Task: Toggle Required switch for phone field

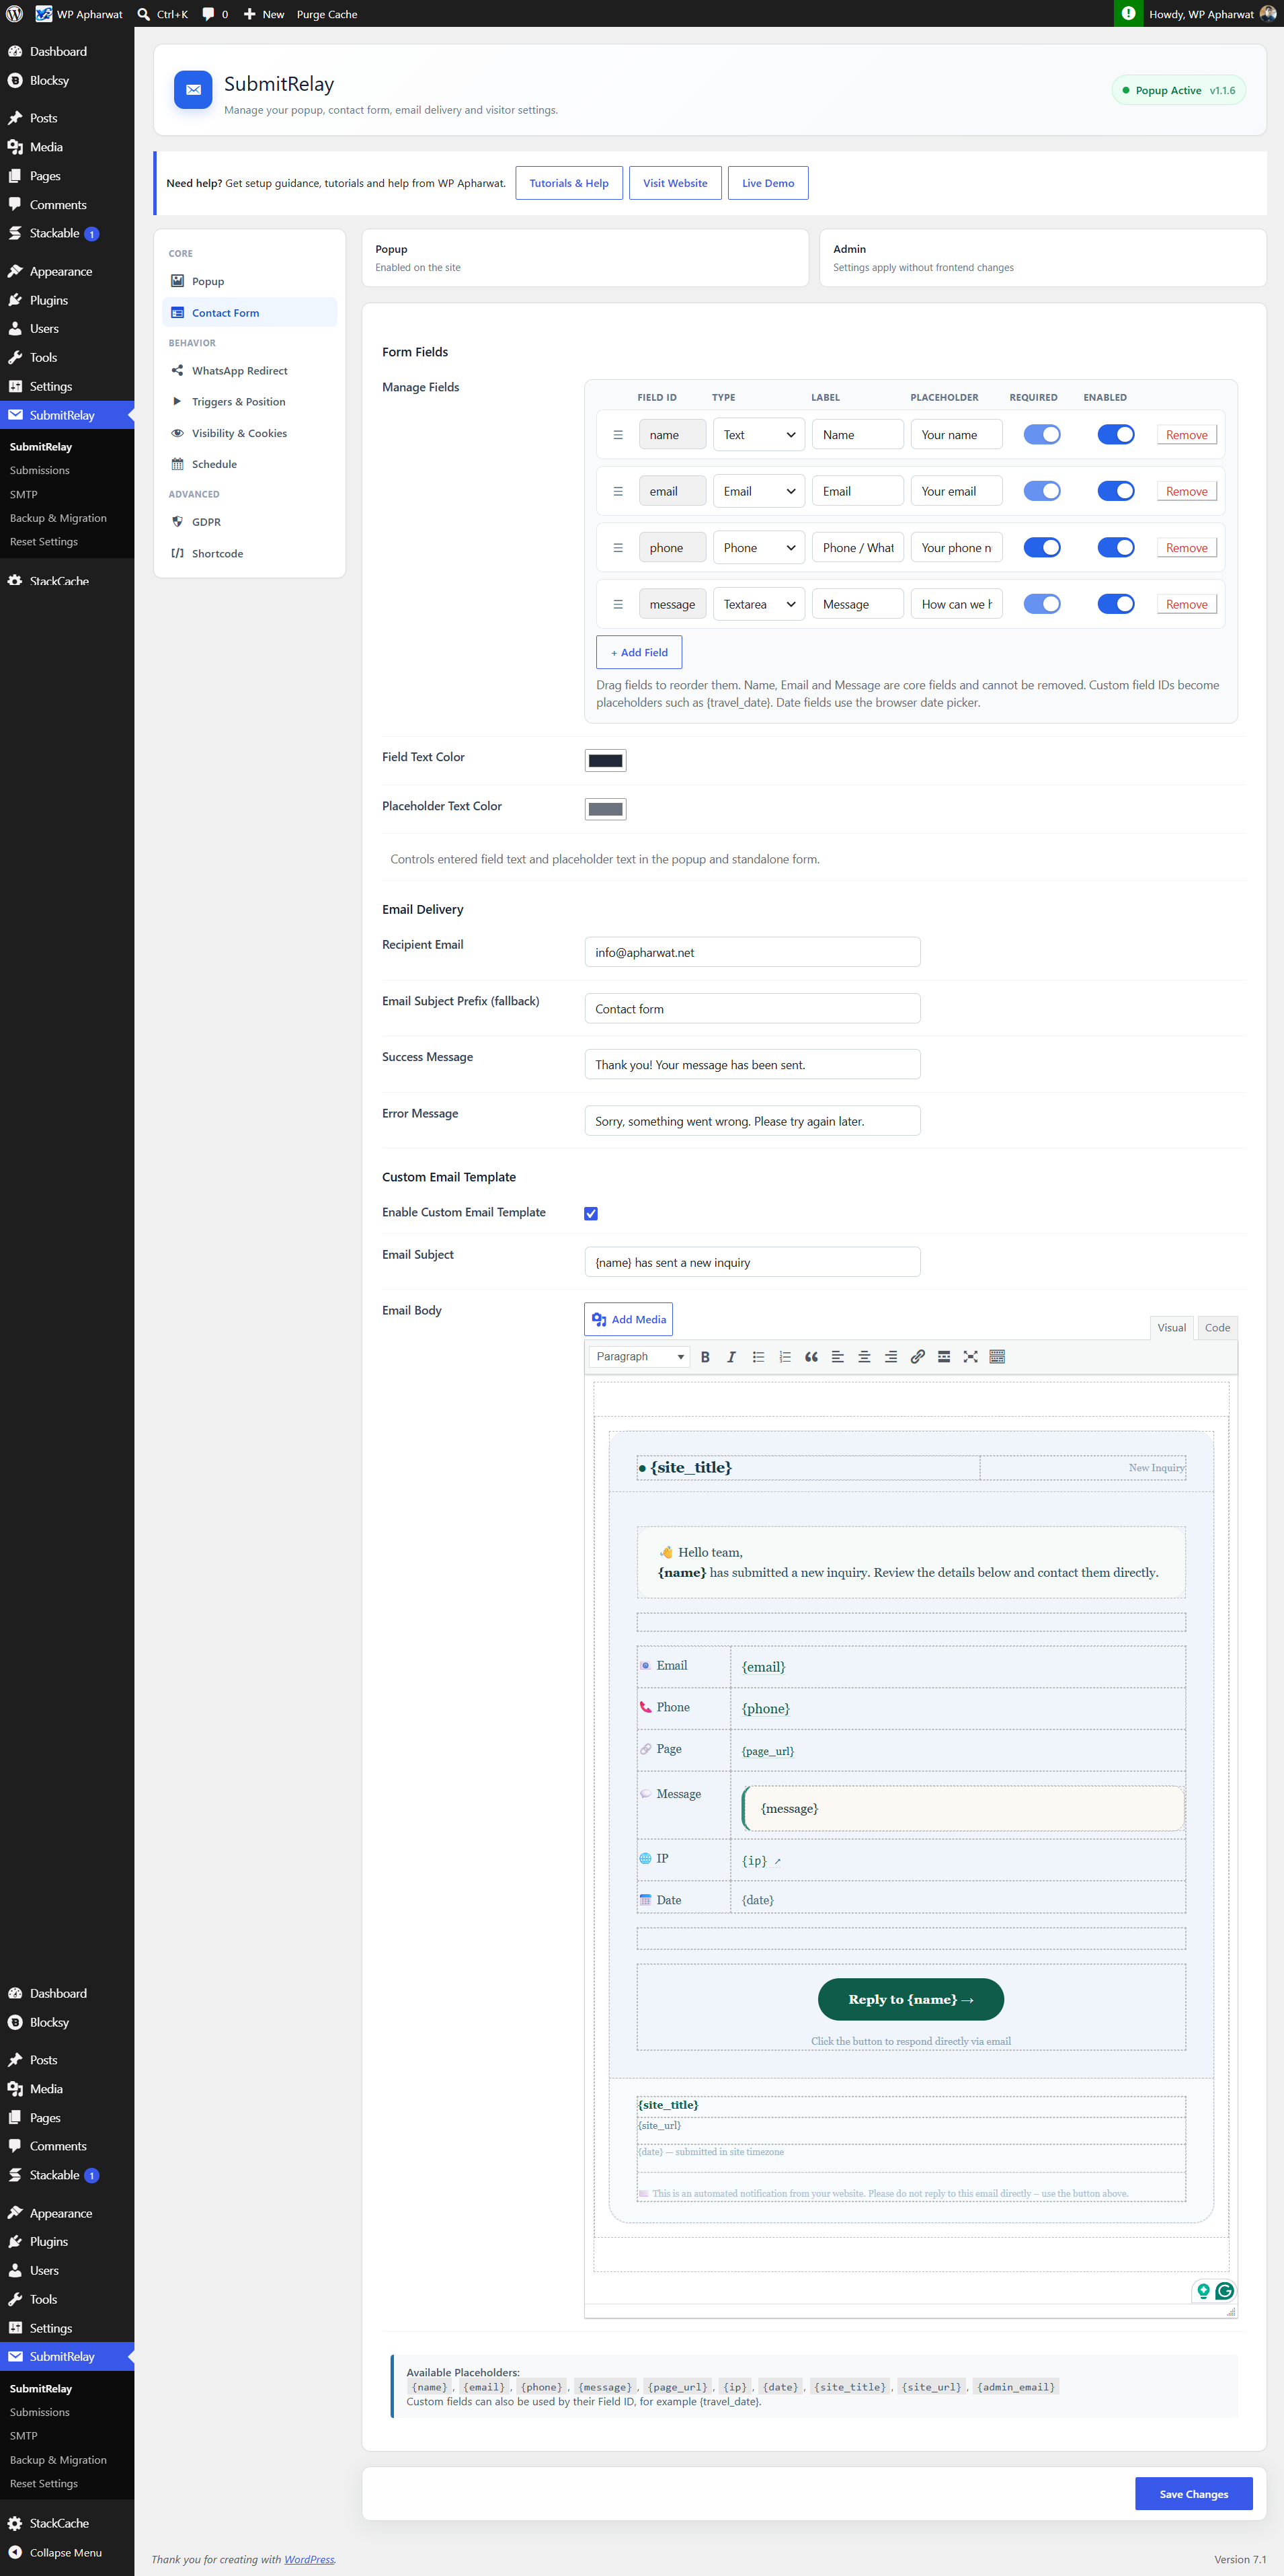Action: pos(1042,548)
